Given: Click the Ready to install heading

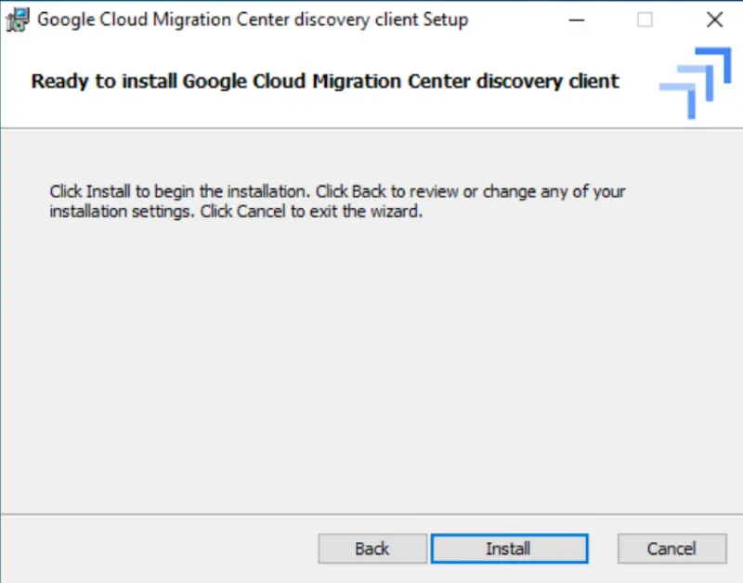Looking at the screenshot, I should pyautogui.click(x=324, y=82).
